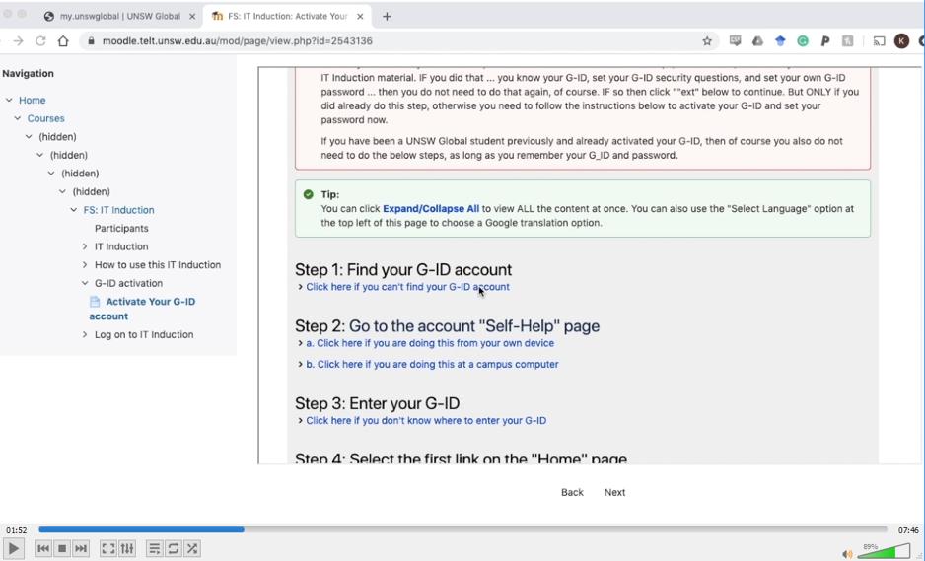The image size is (925, 561).
Task: Open Home navigation link
Action: tap(32, 101)
